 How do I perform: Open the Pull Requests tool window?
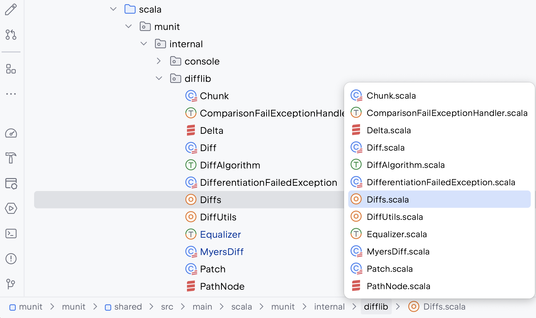point(11,35)
